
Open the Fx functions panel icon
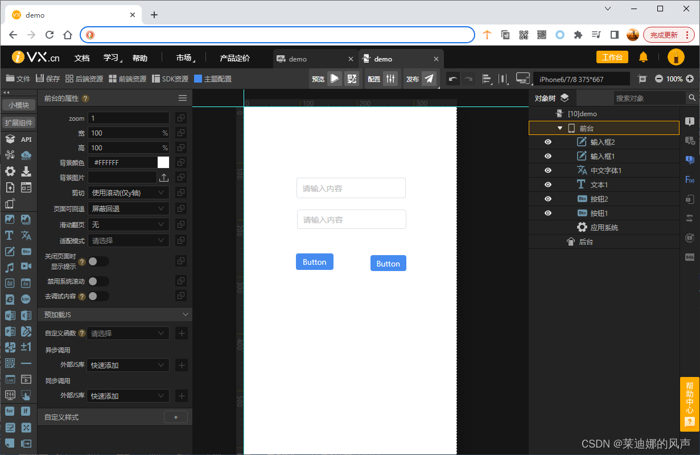[x=690, y=179]
